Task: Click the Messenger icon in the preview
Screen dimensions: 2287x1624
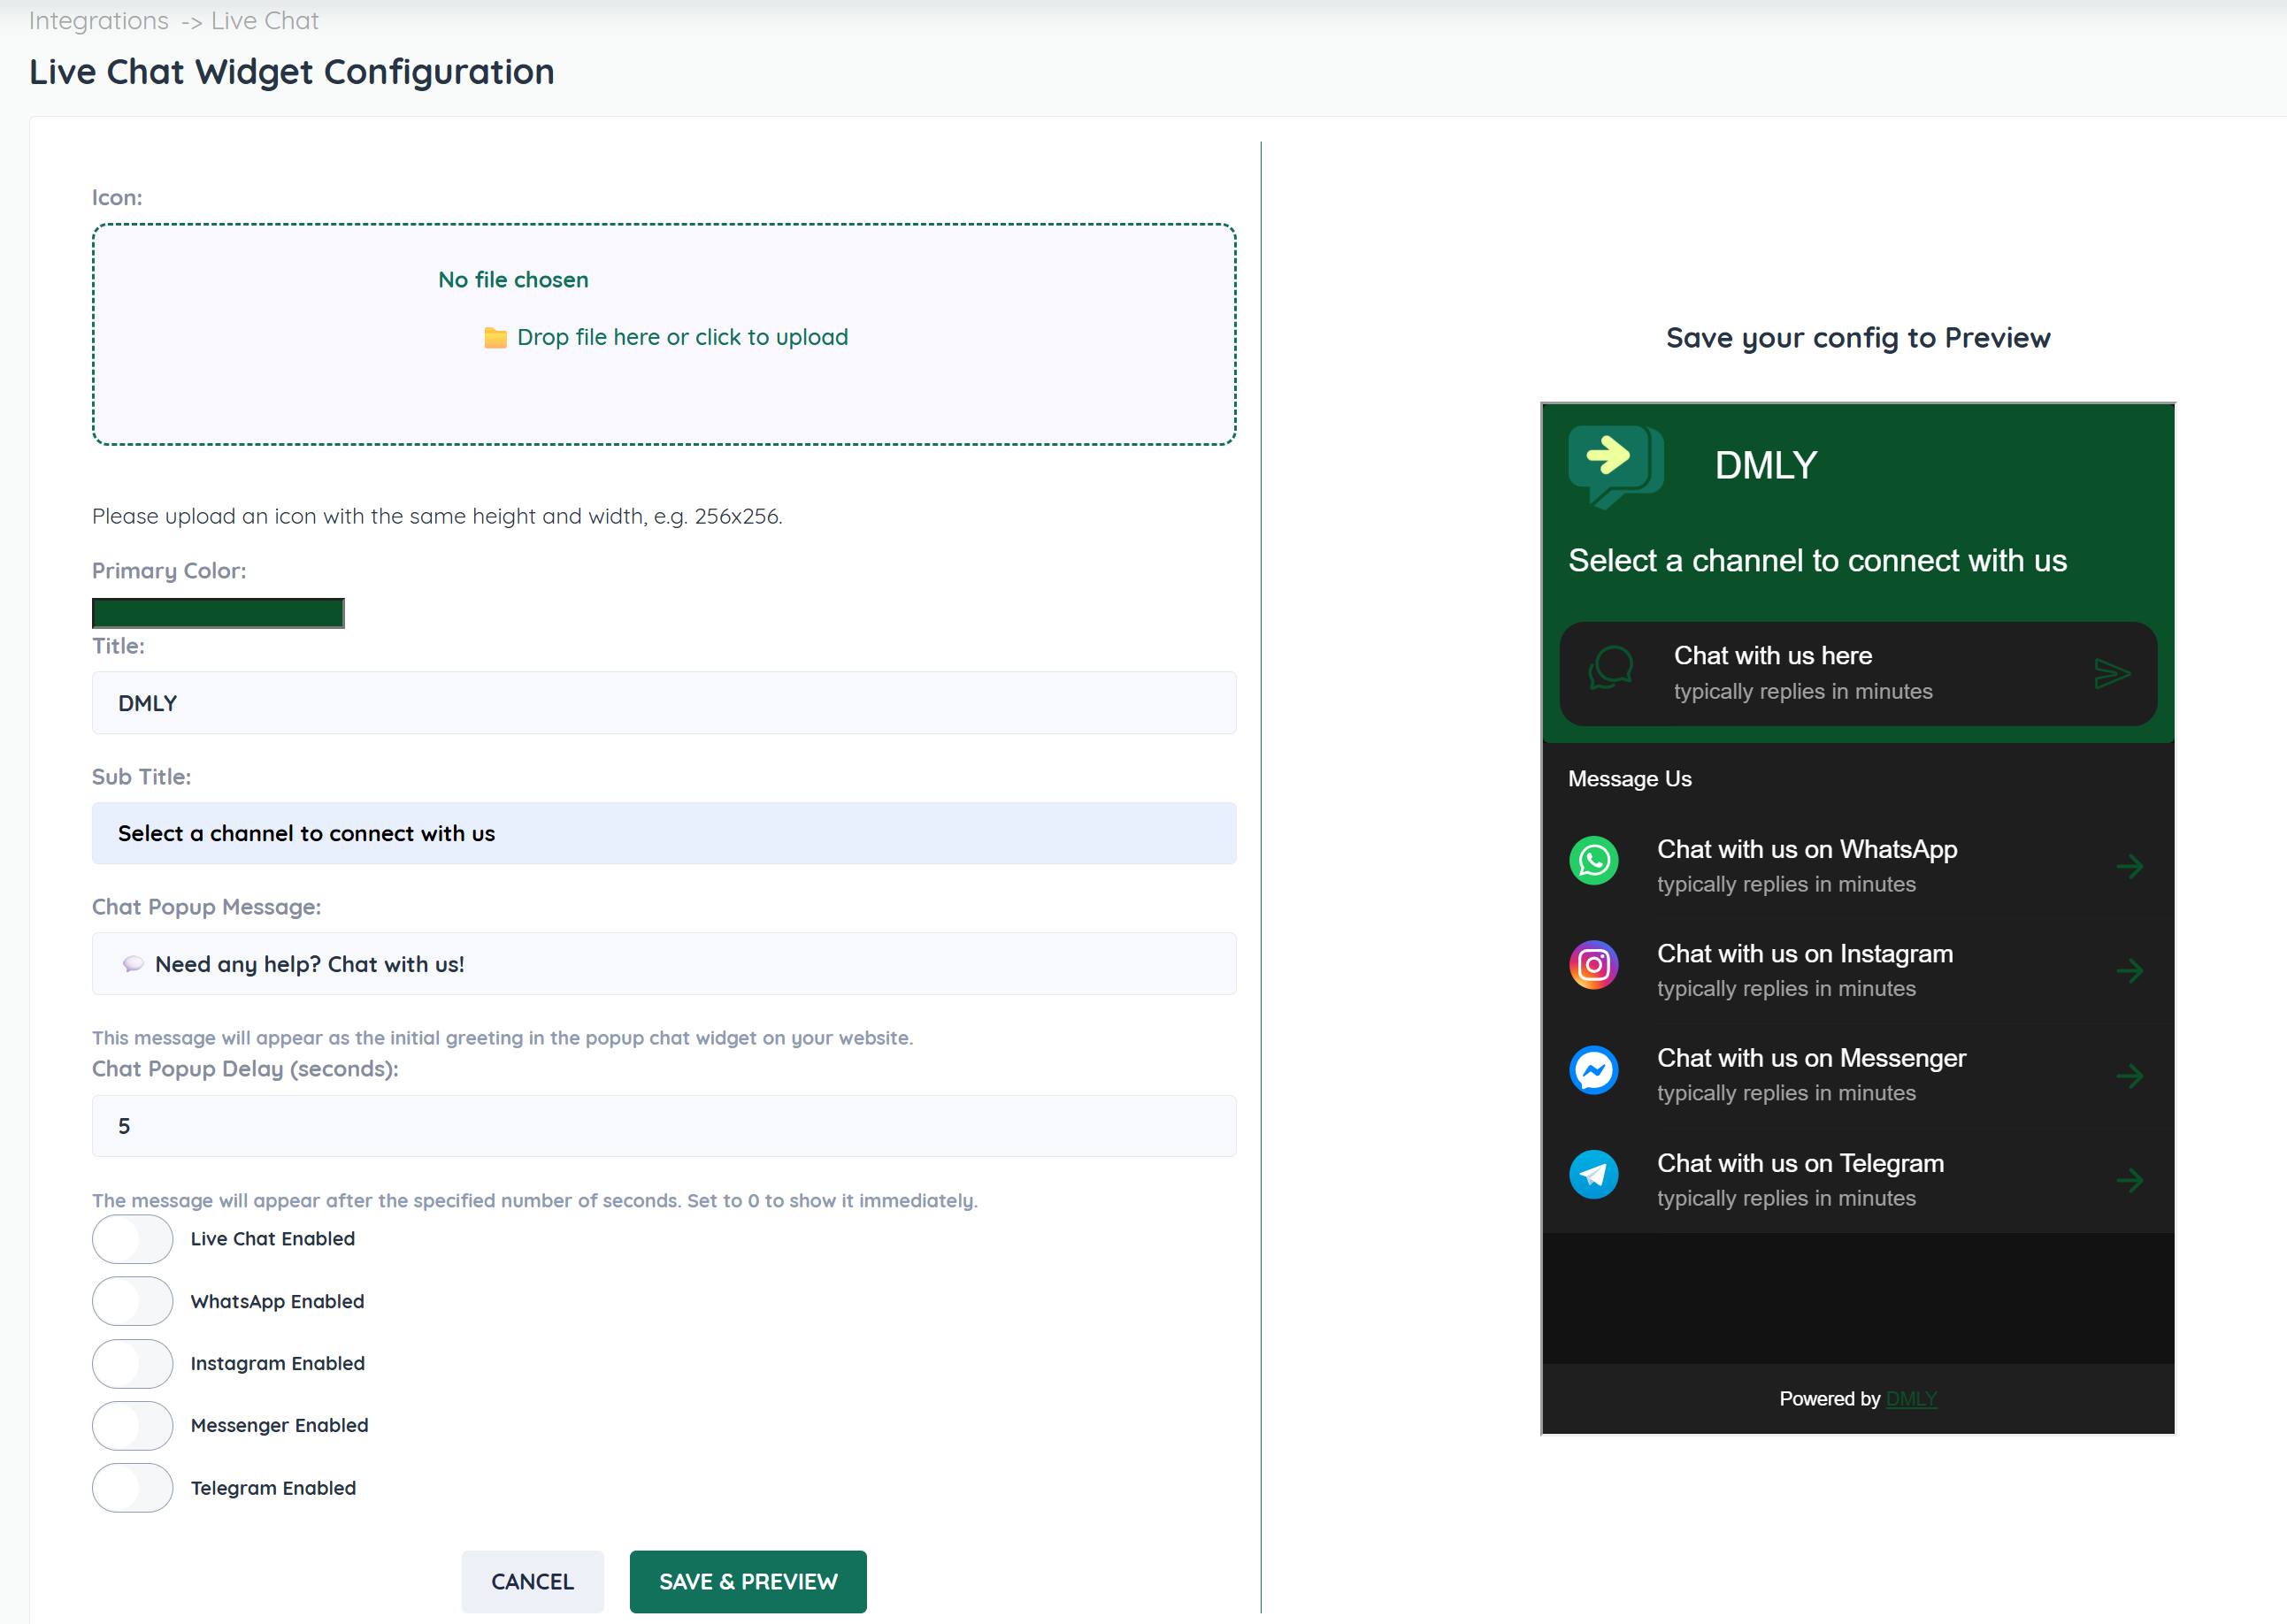Action: (x=1593, y=1070)
